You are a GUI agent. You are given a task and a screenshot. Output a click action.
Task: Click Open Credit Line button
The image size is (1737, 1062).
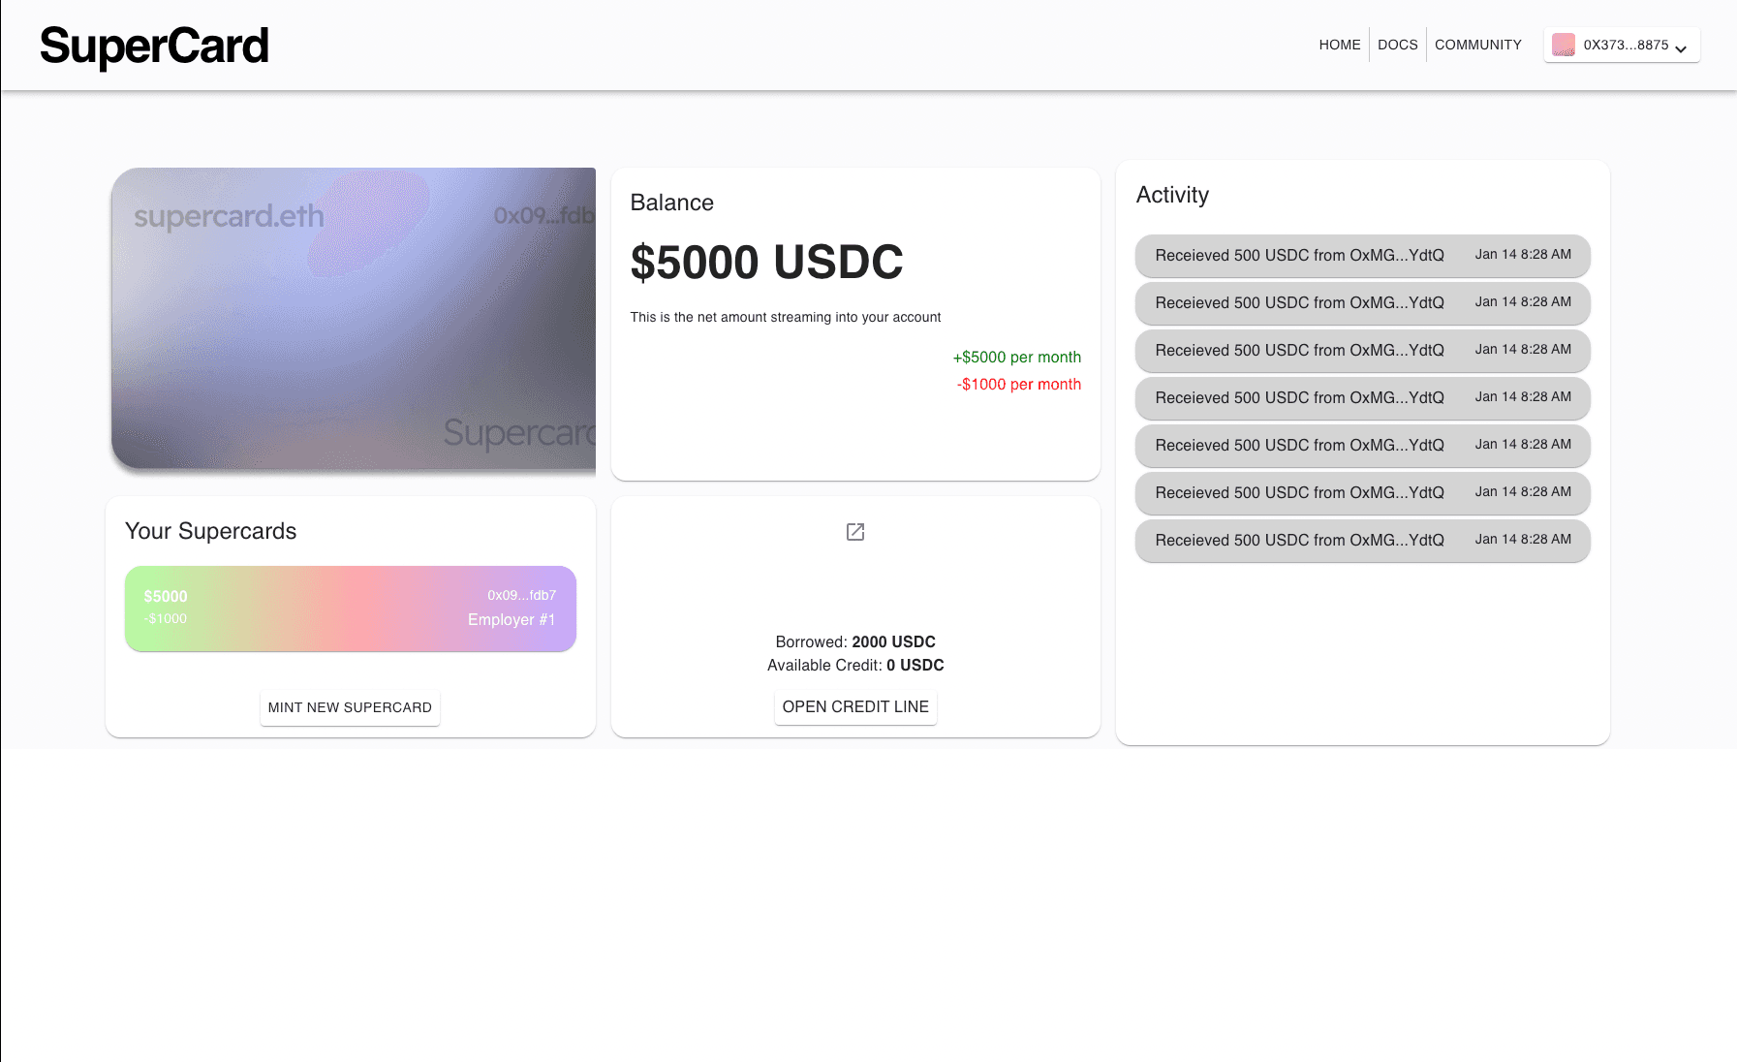[855, 706]
